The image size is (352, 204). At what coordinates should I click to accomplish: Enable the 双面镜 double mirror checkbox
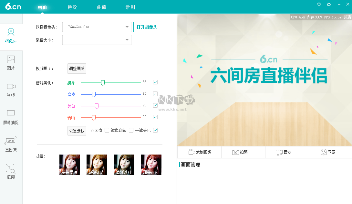coord(107,130)
